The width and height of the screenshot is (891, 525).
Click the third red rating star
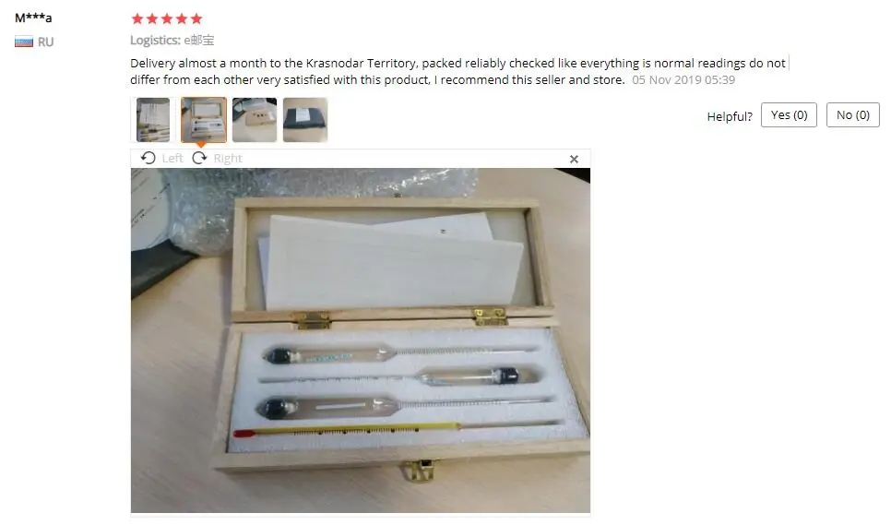pyautogui.click(x=167, y=18)
